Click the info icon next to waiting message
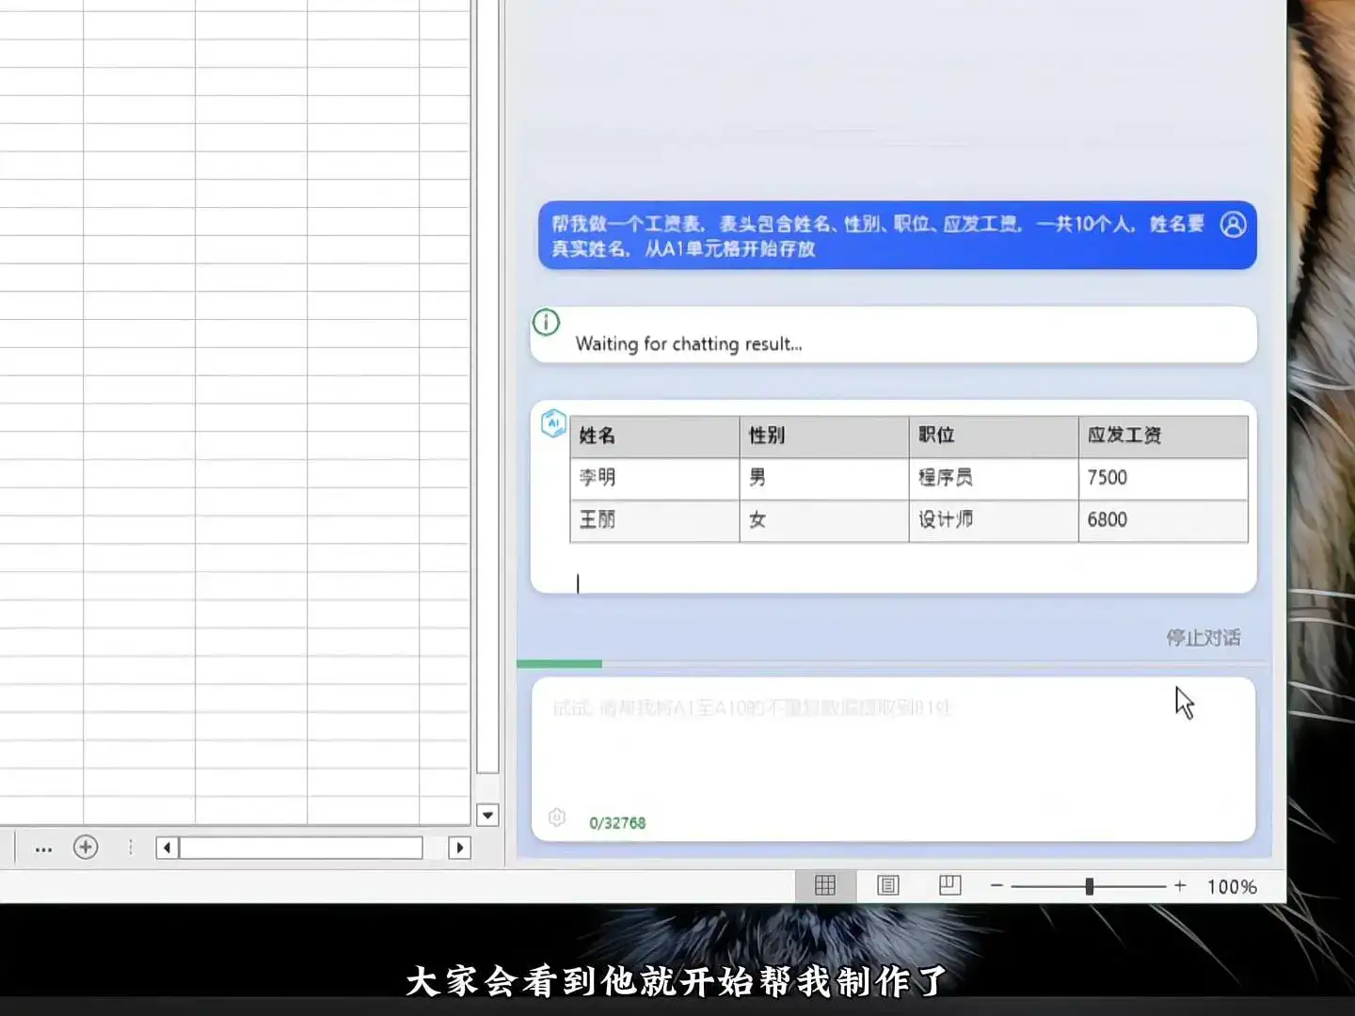 click(x=546, y=323)
